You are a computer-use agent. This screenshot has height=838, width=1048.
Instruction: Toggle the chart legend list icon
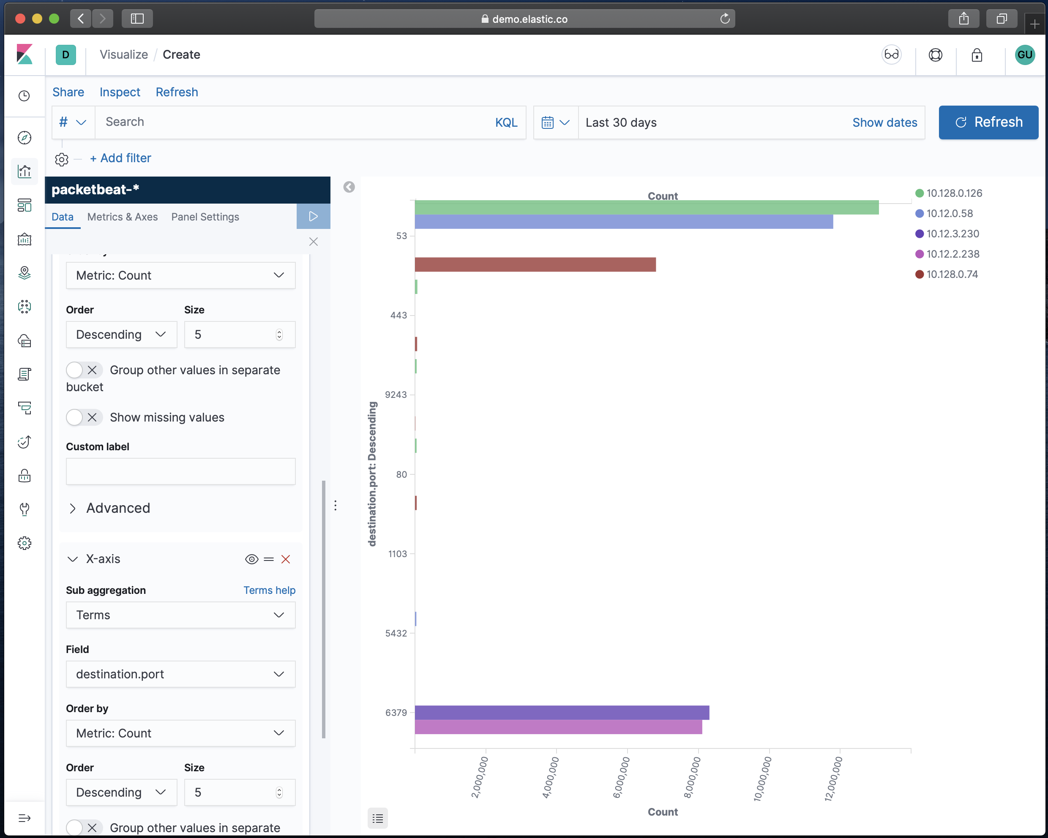click(x=378, y=819)
